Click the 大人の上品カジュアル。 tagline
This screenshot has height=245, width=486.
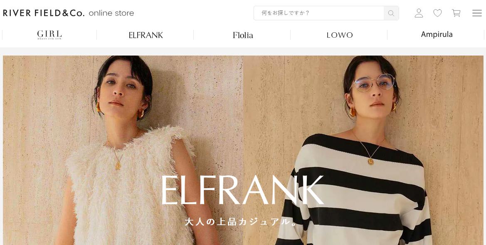[242, 221]
